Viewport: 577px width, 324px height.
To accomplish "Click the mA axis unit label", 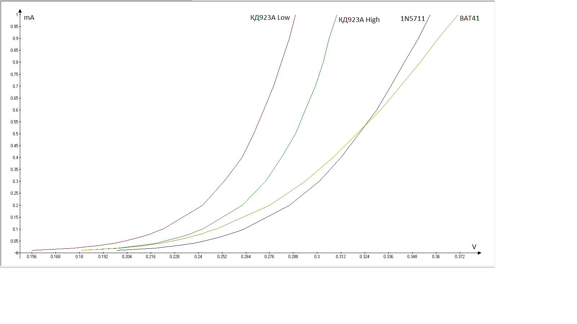I will [x=29, y=18].
